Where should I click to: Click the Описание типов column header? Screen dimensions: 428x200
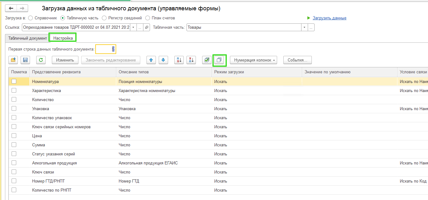(x=164, y=72)
